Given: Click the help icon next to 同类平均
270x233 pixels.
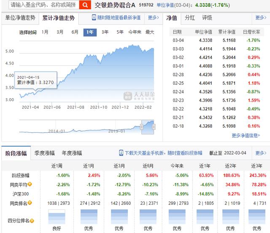Looking at the screenshot, I should pos(30,184).
